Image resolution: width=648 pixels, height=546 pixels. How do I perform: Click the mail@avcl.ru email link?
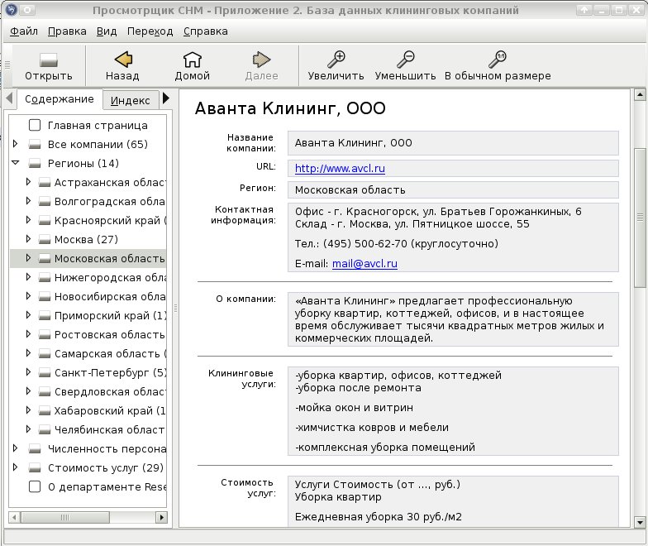(364, 263)
